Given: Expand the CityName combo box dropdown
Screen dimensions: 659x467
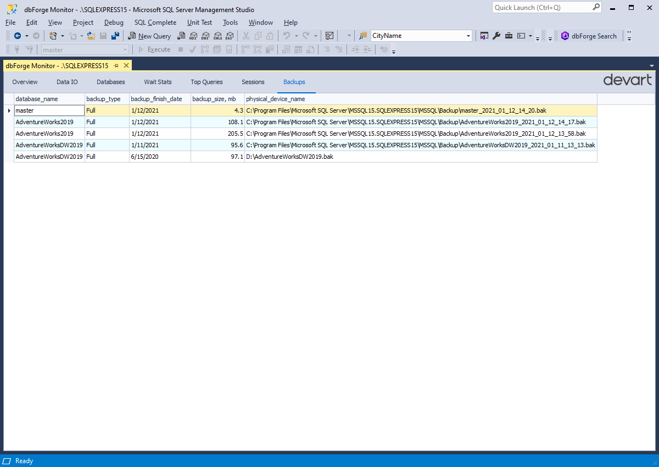Looking at the screenshot, I should click(x=468, y=35).
